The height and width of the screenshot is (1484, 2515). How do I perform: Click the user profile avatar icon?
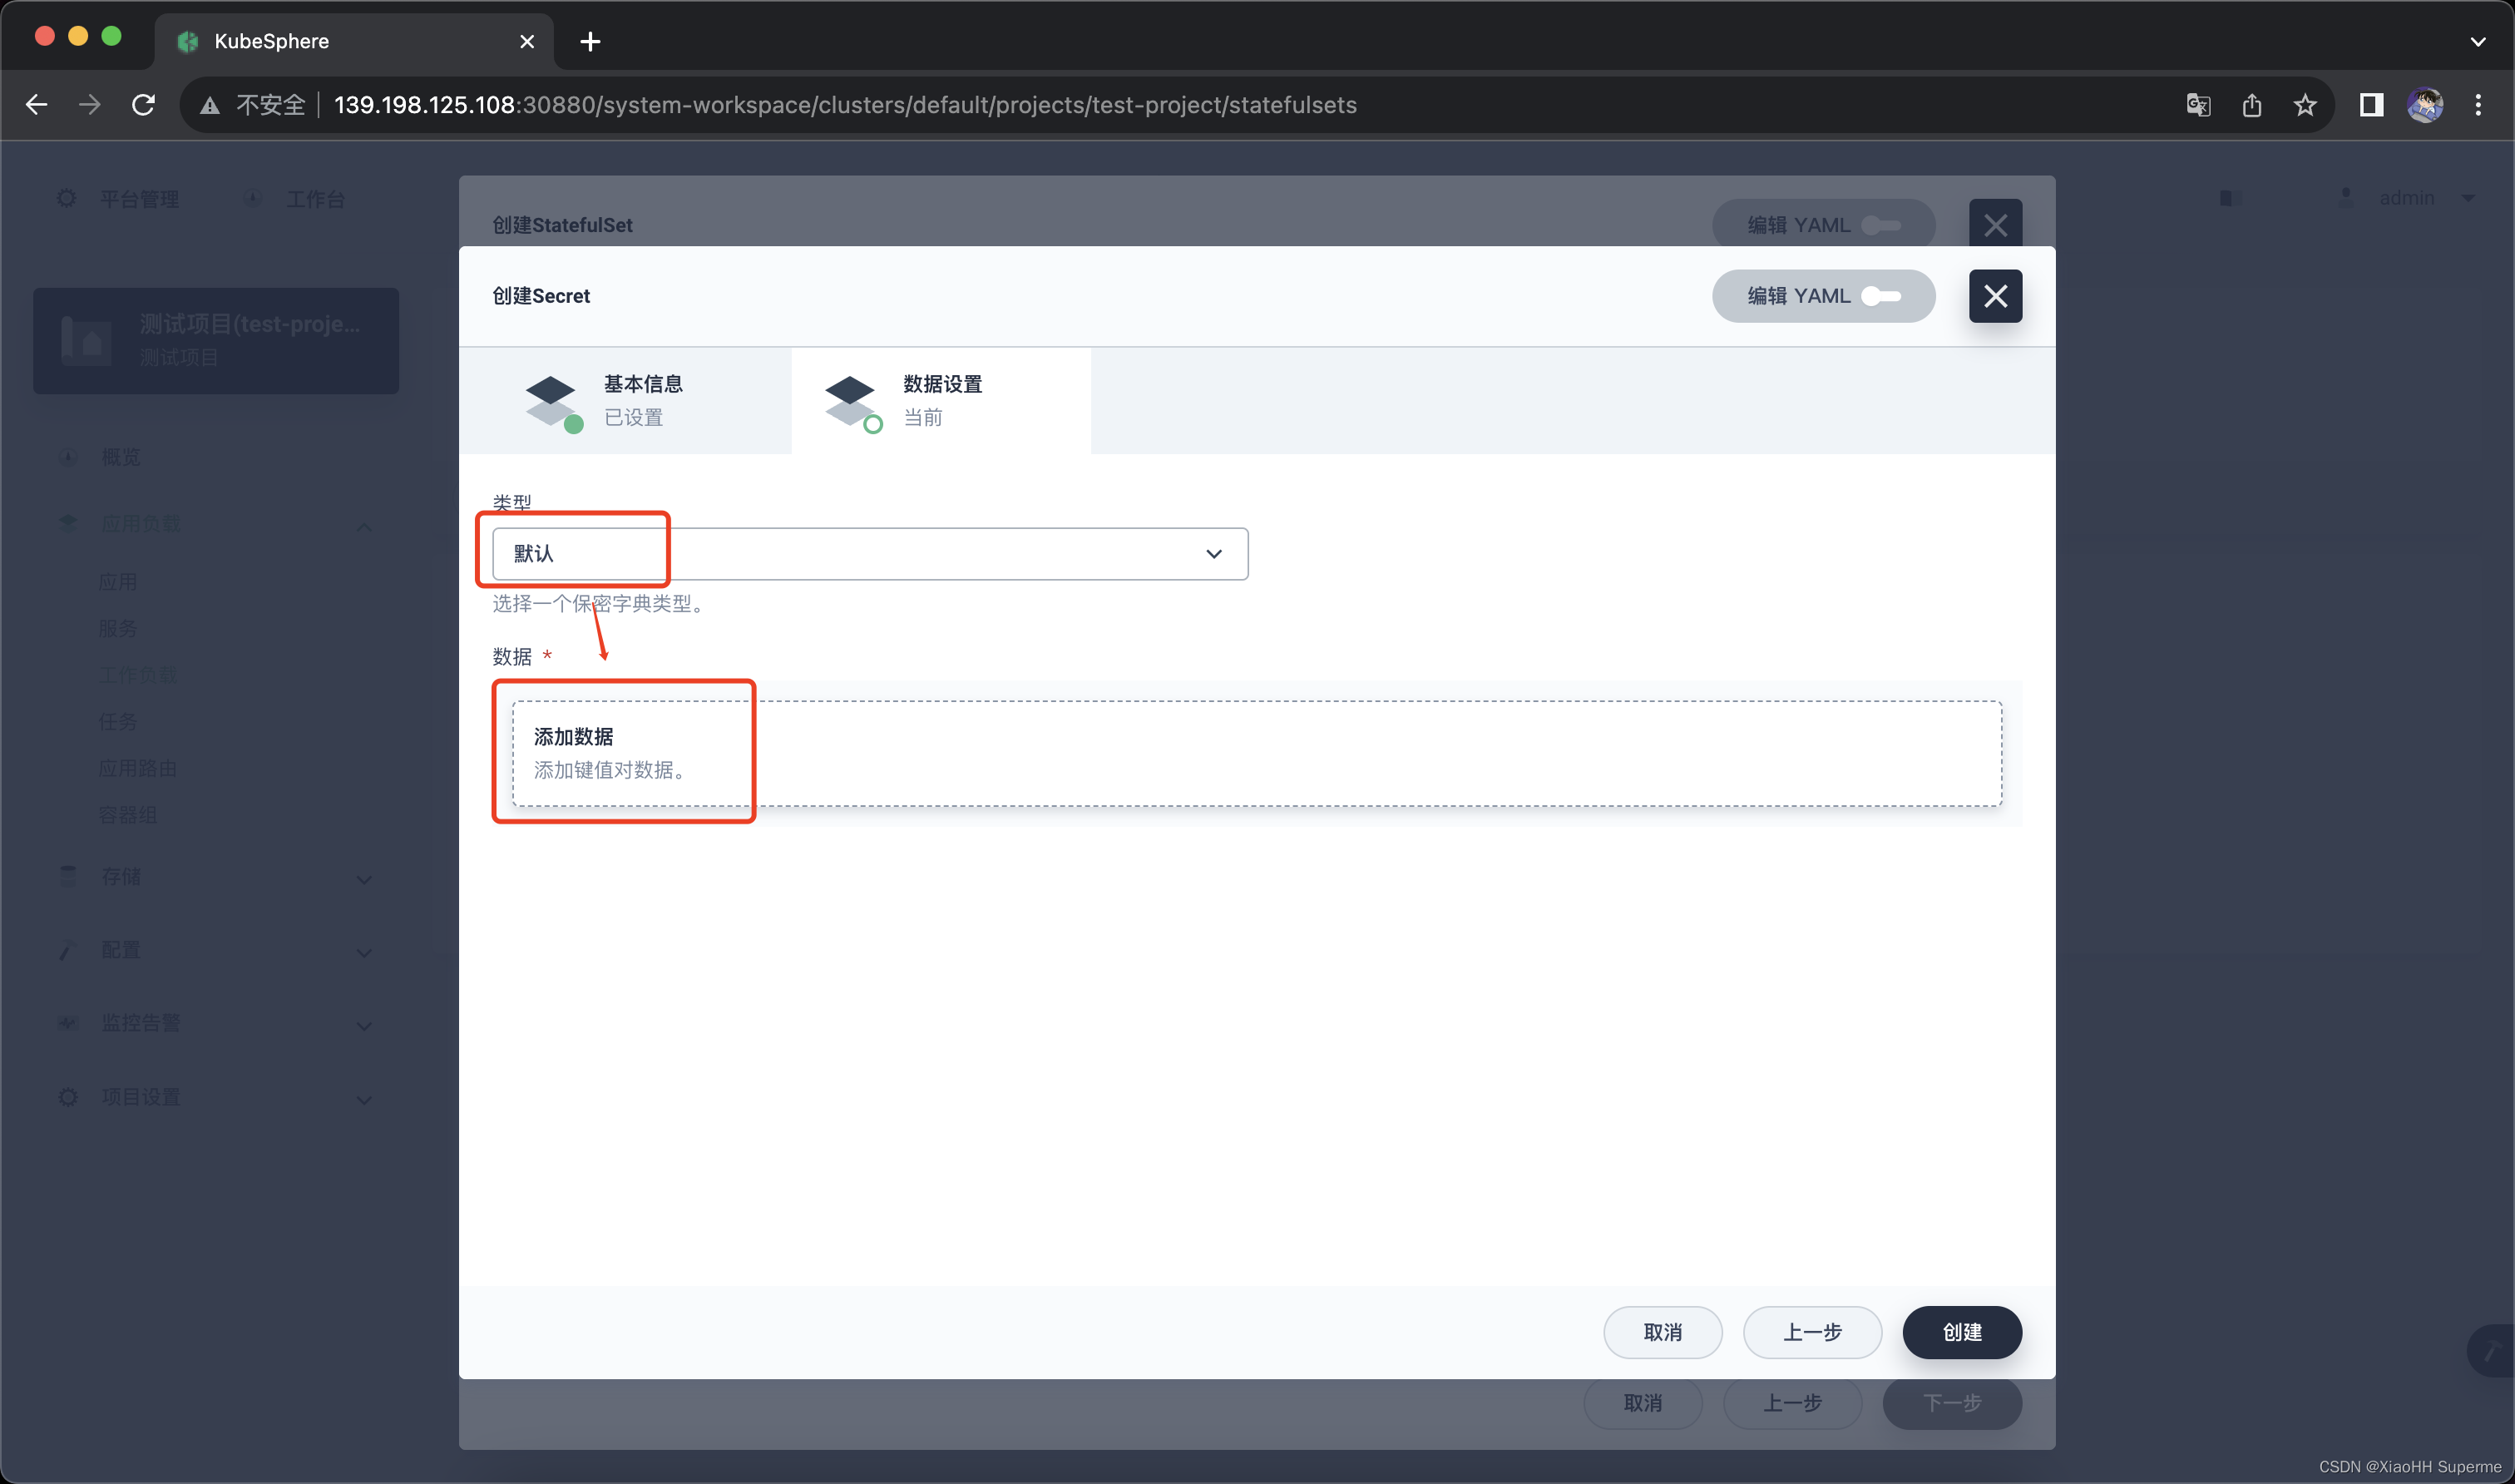click(x=2425, y=105)
